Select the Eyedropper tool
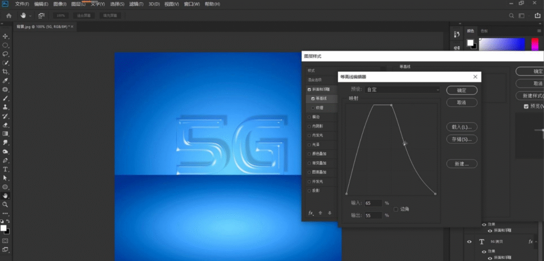 click(x=5, y=80)
